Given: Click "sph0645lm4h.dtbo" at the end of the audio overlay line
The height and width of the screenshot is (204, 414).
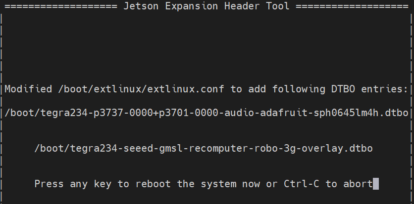Looking at the screenshot, I should 360,113.
